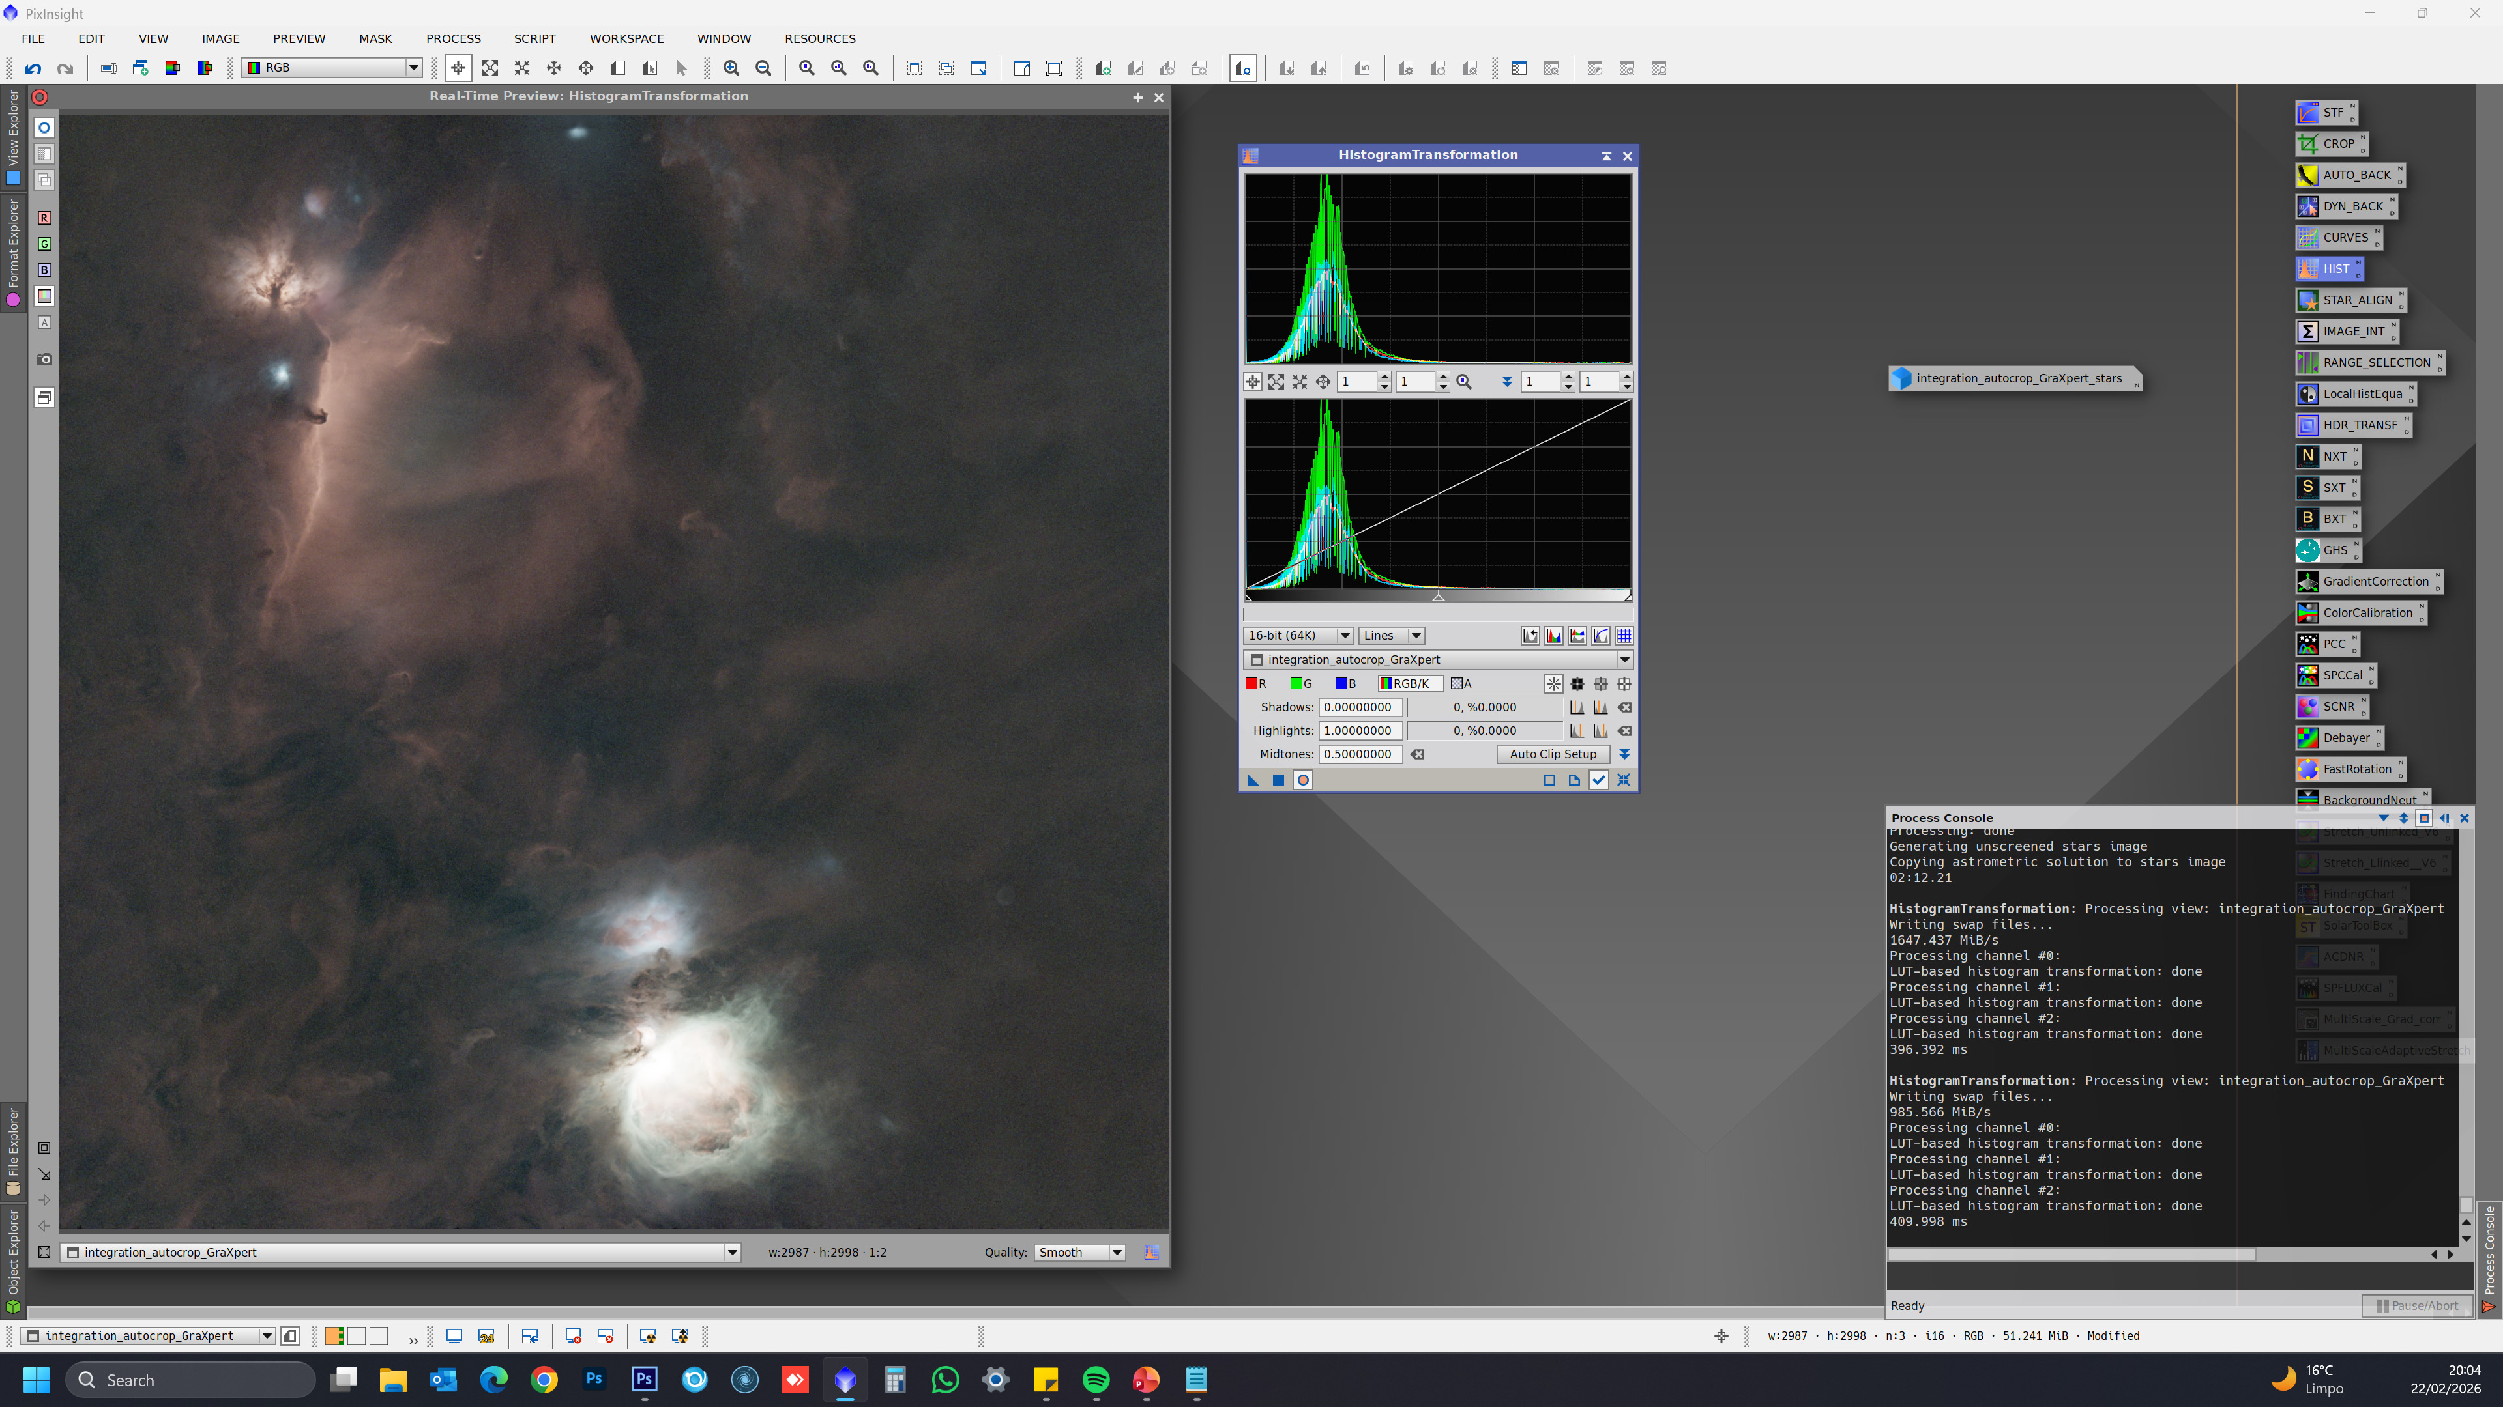The width and height of the screenshot is (2503, 1407).
Task: Click the Zoom In magnifier icon
Action: (731, 68)
